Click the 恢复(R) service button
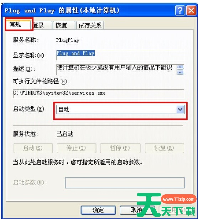This screenshot has width=198, height=219. (x=165, y=148)
